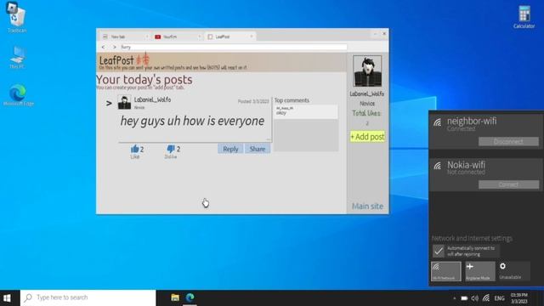Select the LeafPost browser tab
This screenshot has height=306, width=544.
[x=229, y=37]
